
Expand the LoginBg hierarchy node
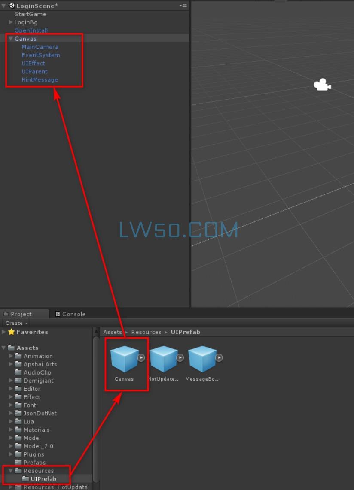(x=11, y=22)
